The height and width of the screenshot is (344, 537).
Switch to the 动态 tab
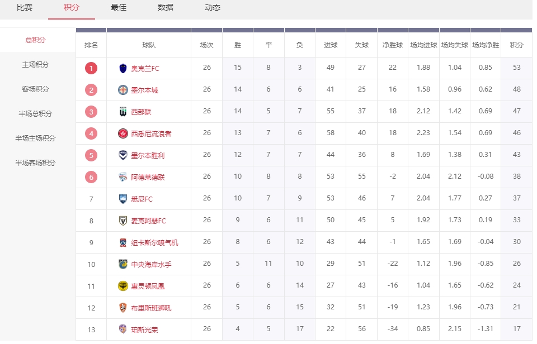click(213, 8)
